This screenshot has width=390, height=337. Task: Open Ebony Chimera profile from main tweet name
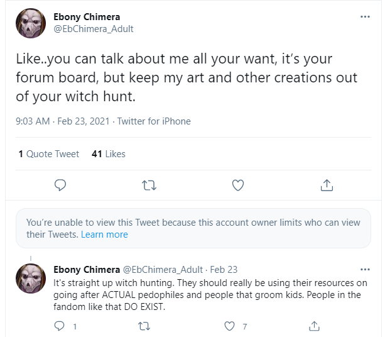(87, 17)
